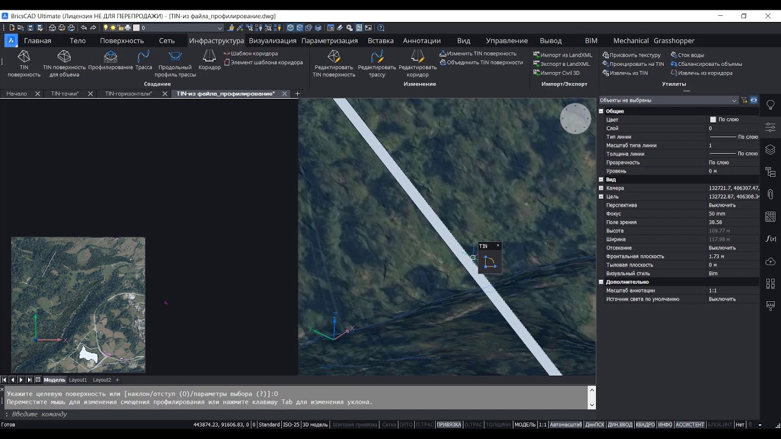Toggle ОРТО in status bar
781x439 pixels.
[x=406, y=425]
